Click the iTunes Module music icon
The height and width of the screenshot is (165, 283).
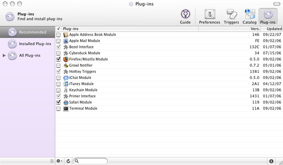66,84
